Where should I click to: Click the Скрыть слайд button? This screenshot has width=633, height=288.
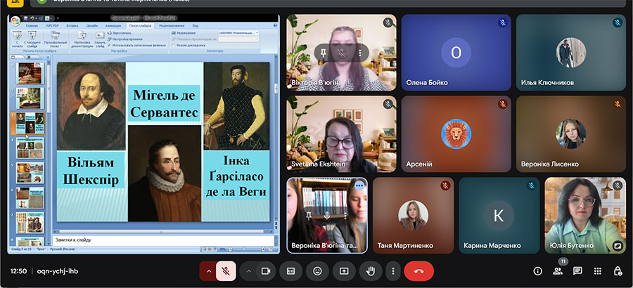[100, 39]
